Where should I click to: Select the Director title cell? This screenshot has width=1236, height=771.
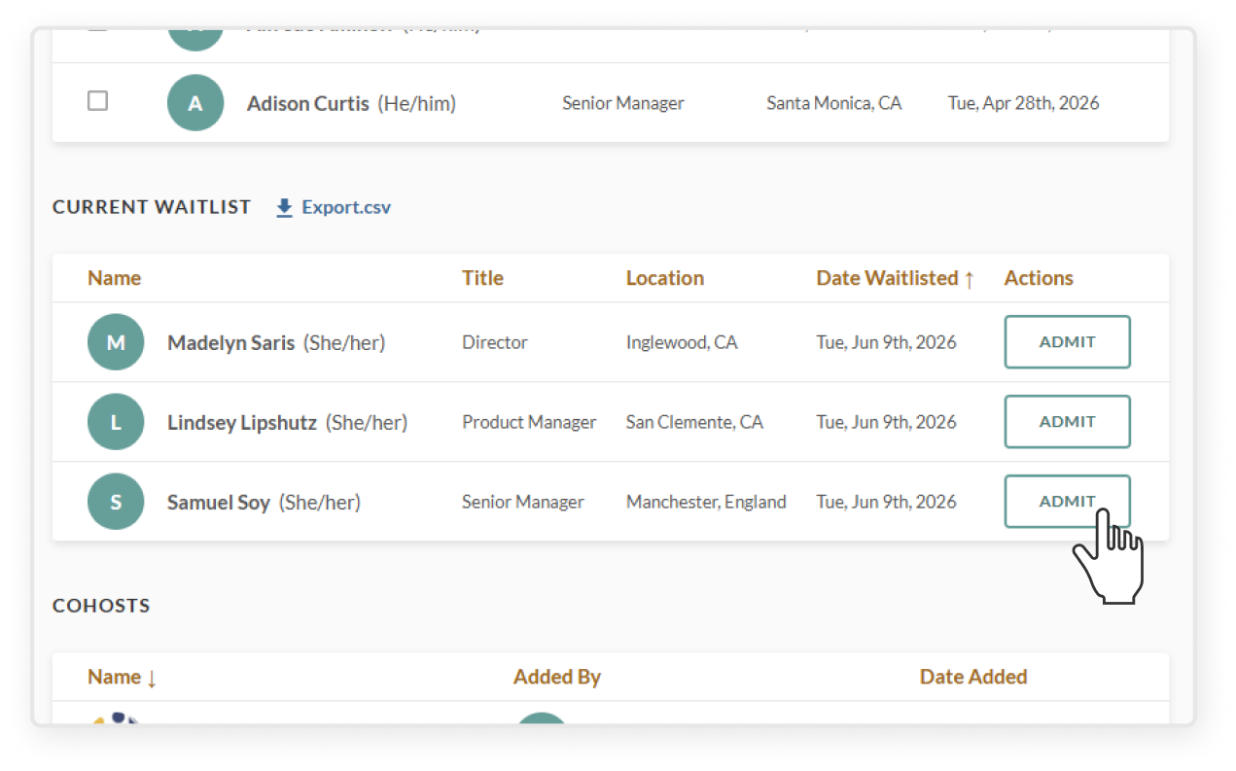pyautogui.click(x=495, y=342)
